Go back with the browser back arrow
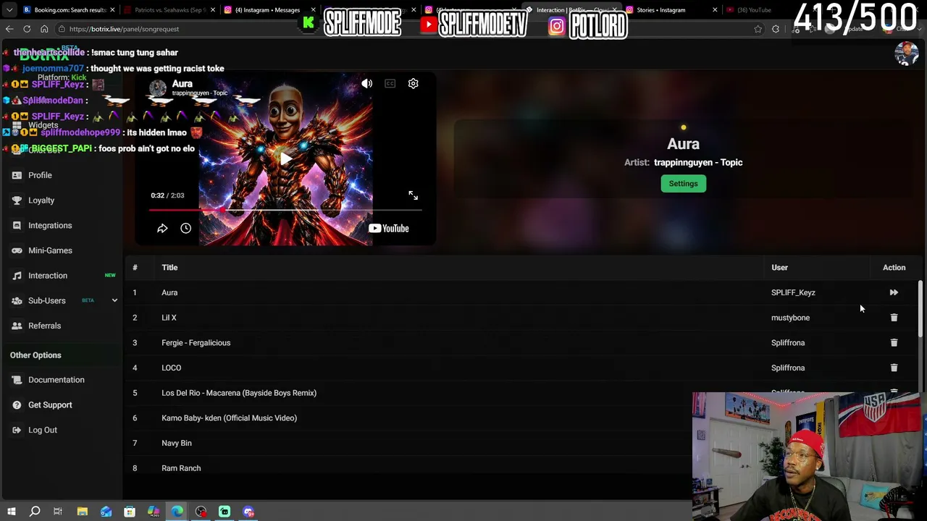 click(9, 29)
